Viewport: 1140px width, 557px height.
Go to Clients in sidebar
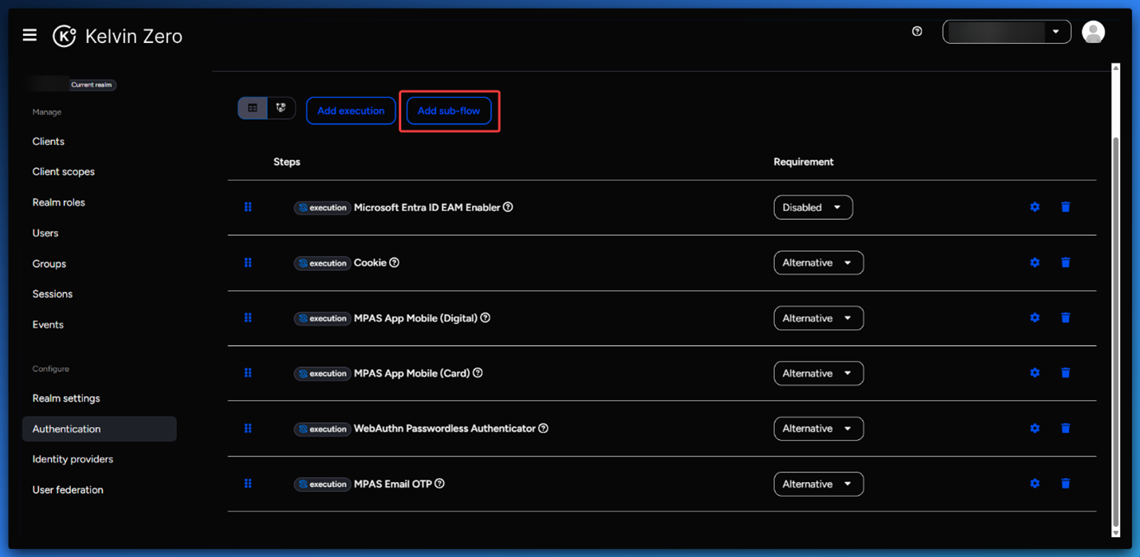[x=49, y=141]
